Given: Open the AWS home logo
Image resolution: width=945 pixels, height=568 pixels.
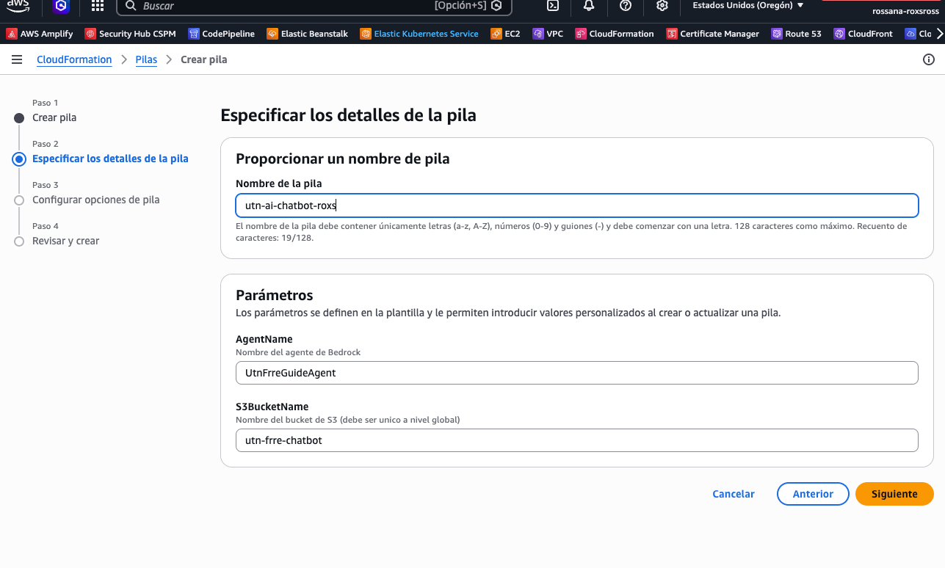Looking at the screenshot, I should (18, 5).
